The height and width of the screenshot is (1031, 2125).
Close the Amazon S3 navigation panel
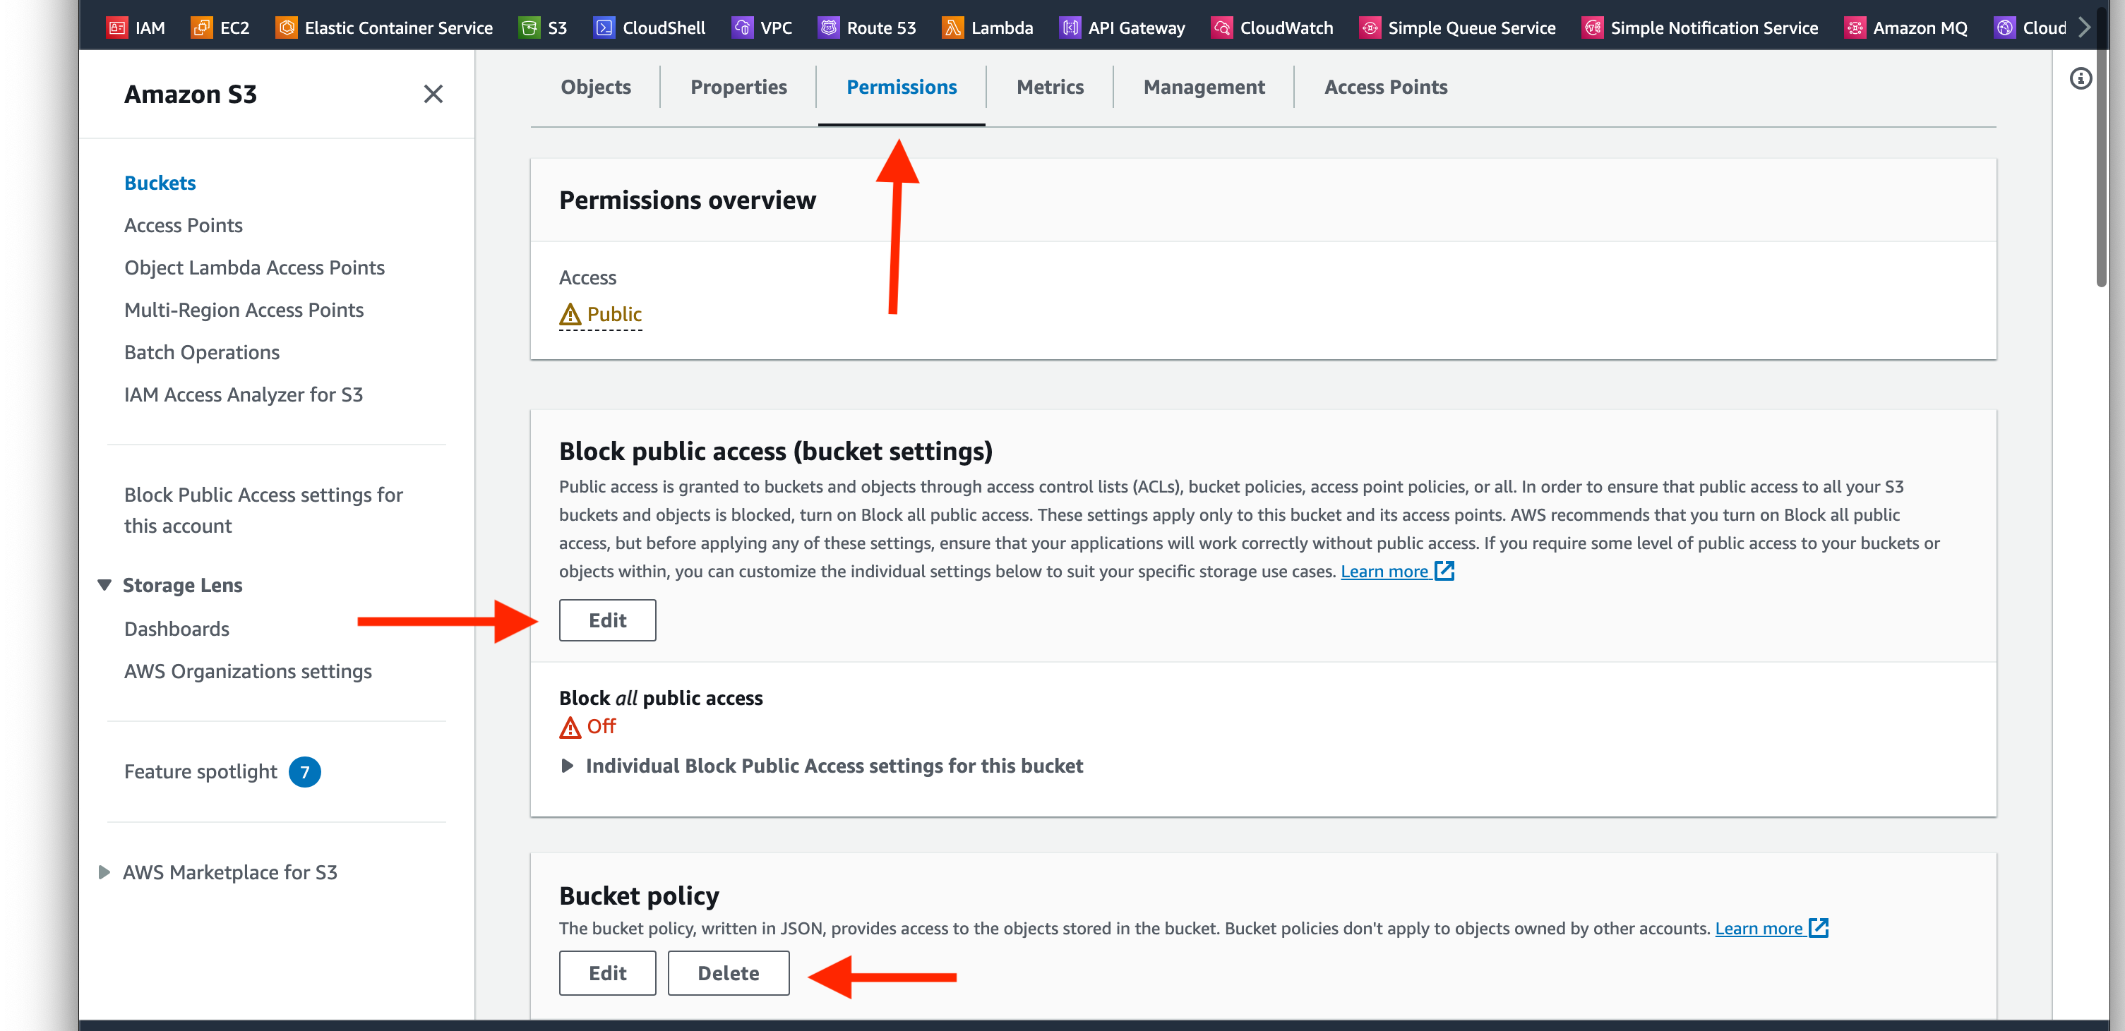pyautogui.click(x=433, y=94)
